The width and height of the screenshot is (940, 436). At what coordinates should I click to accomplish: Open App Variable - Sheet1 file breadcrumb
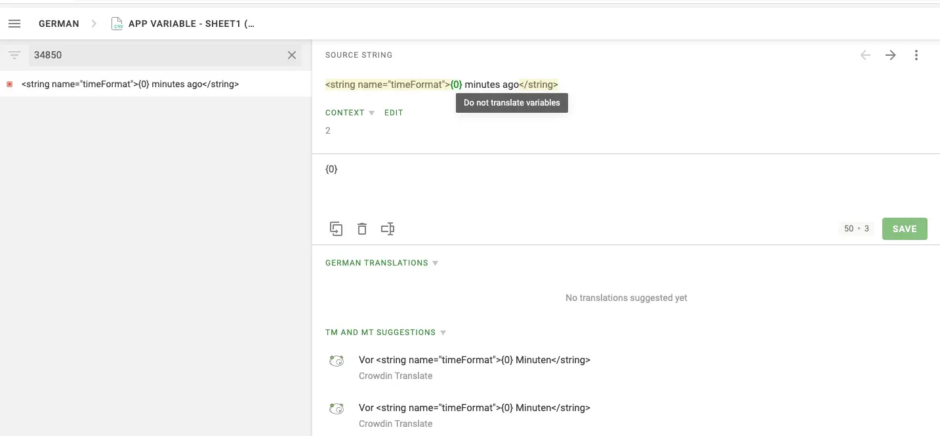coord(191,24)
